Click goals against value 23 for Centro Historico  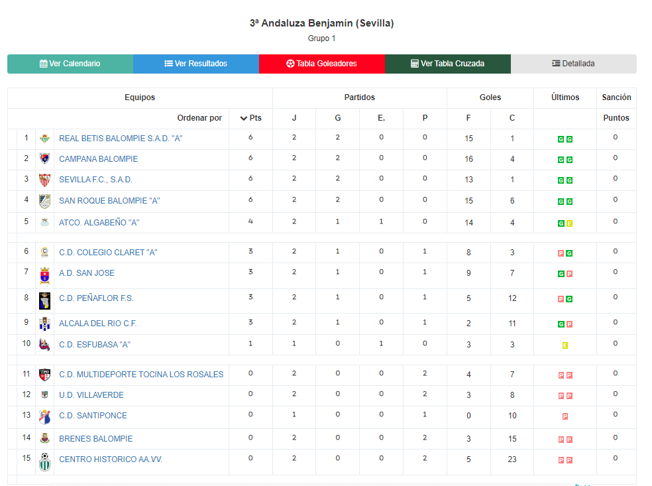512,459
